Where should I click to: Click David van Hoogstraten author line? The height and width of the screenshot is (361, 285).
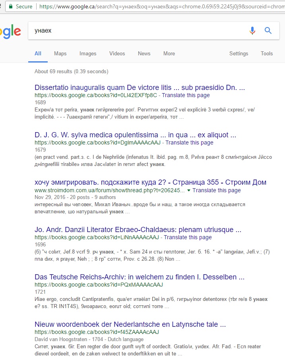coord(89,340)
